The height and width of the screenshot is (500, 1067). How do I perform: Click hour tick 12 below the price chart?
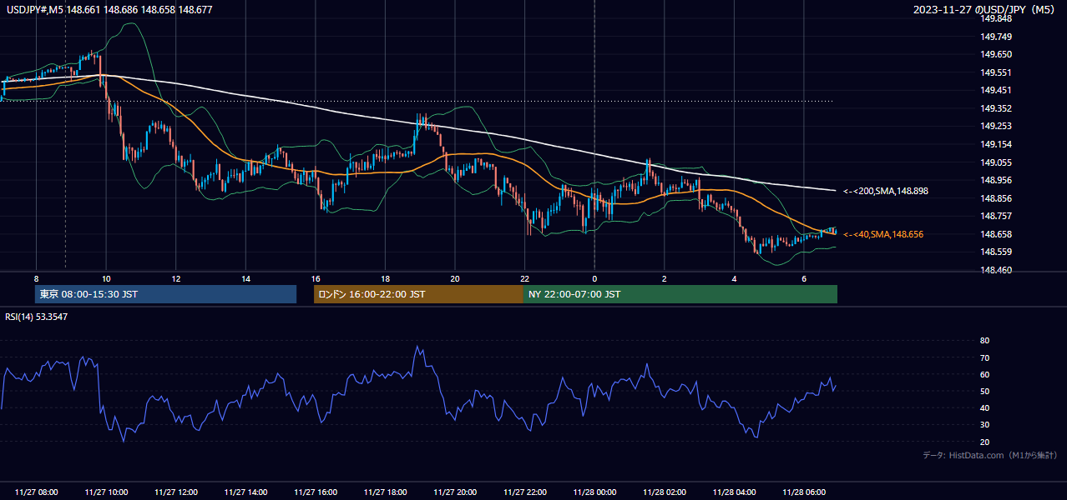coord(175,278)
